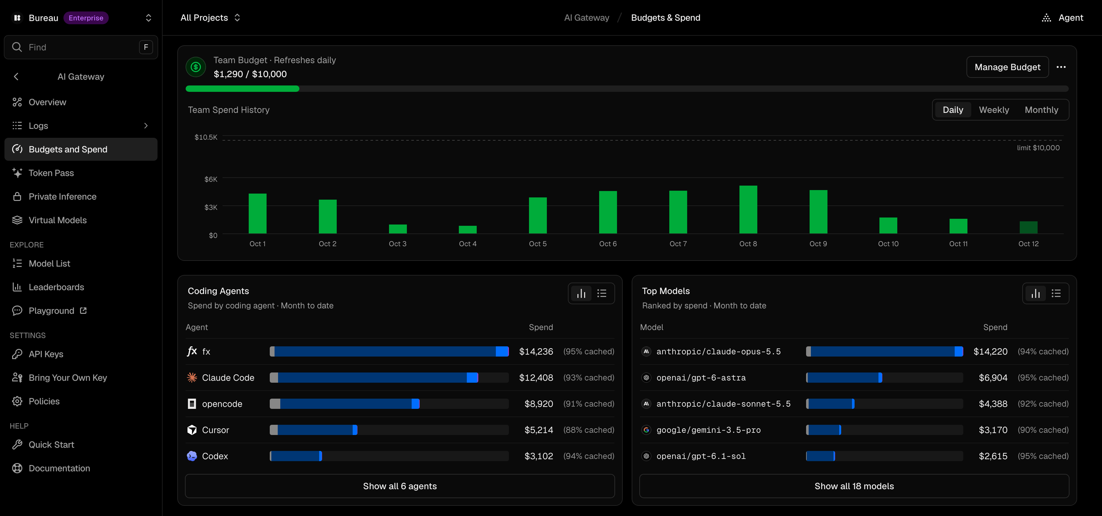Select Coding Agents list view
1102x516 pixels.
point(602,293)
